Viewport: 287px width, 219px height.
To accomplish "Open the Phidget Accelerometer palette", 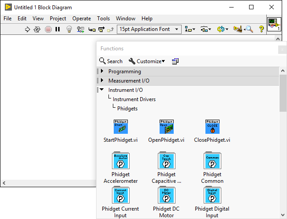I will [x=121, y=161].
